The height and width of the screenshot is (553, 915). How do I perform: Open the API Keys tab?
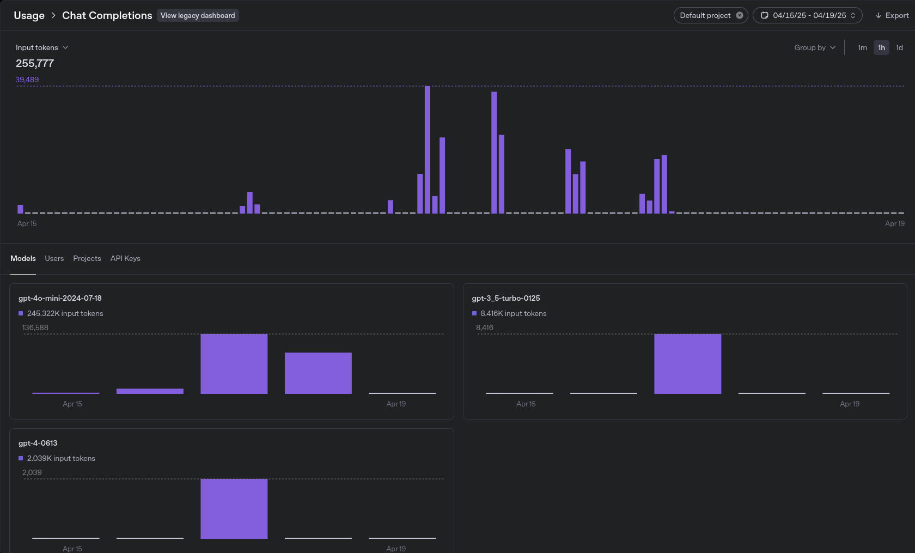[x=125, y=258]
